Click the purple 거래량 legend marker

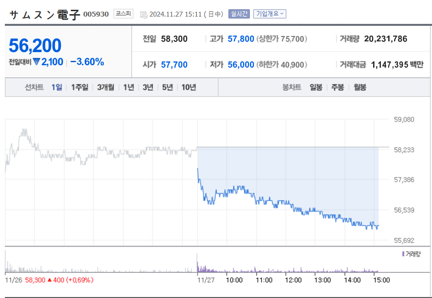coord(403,254)
